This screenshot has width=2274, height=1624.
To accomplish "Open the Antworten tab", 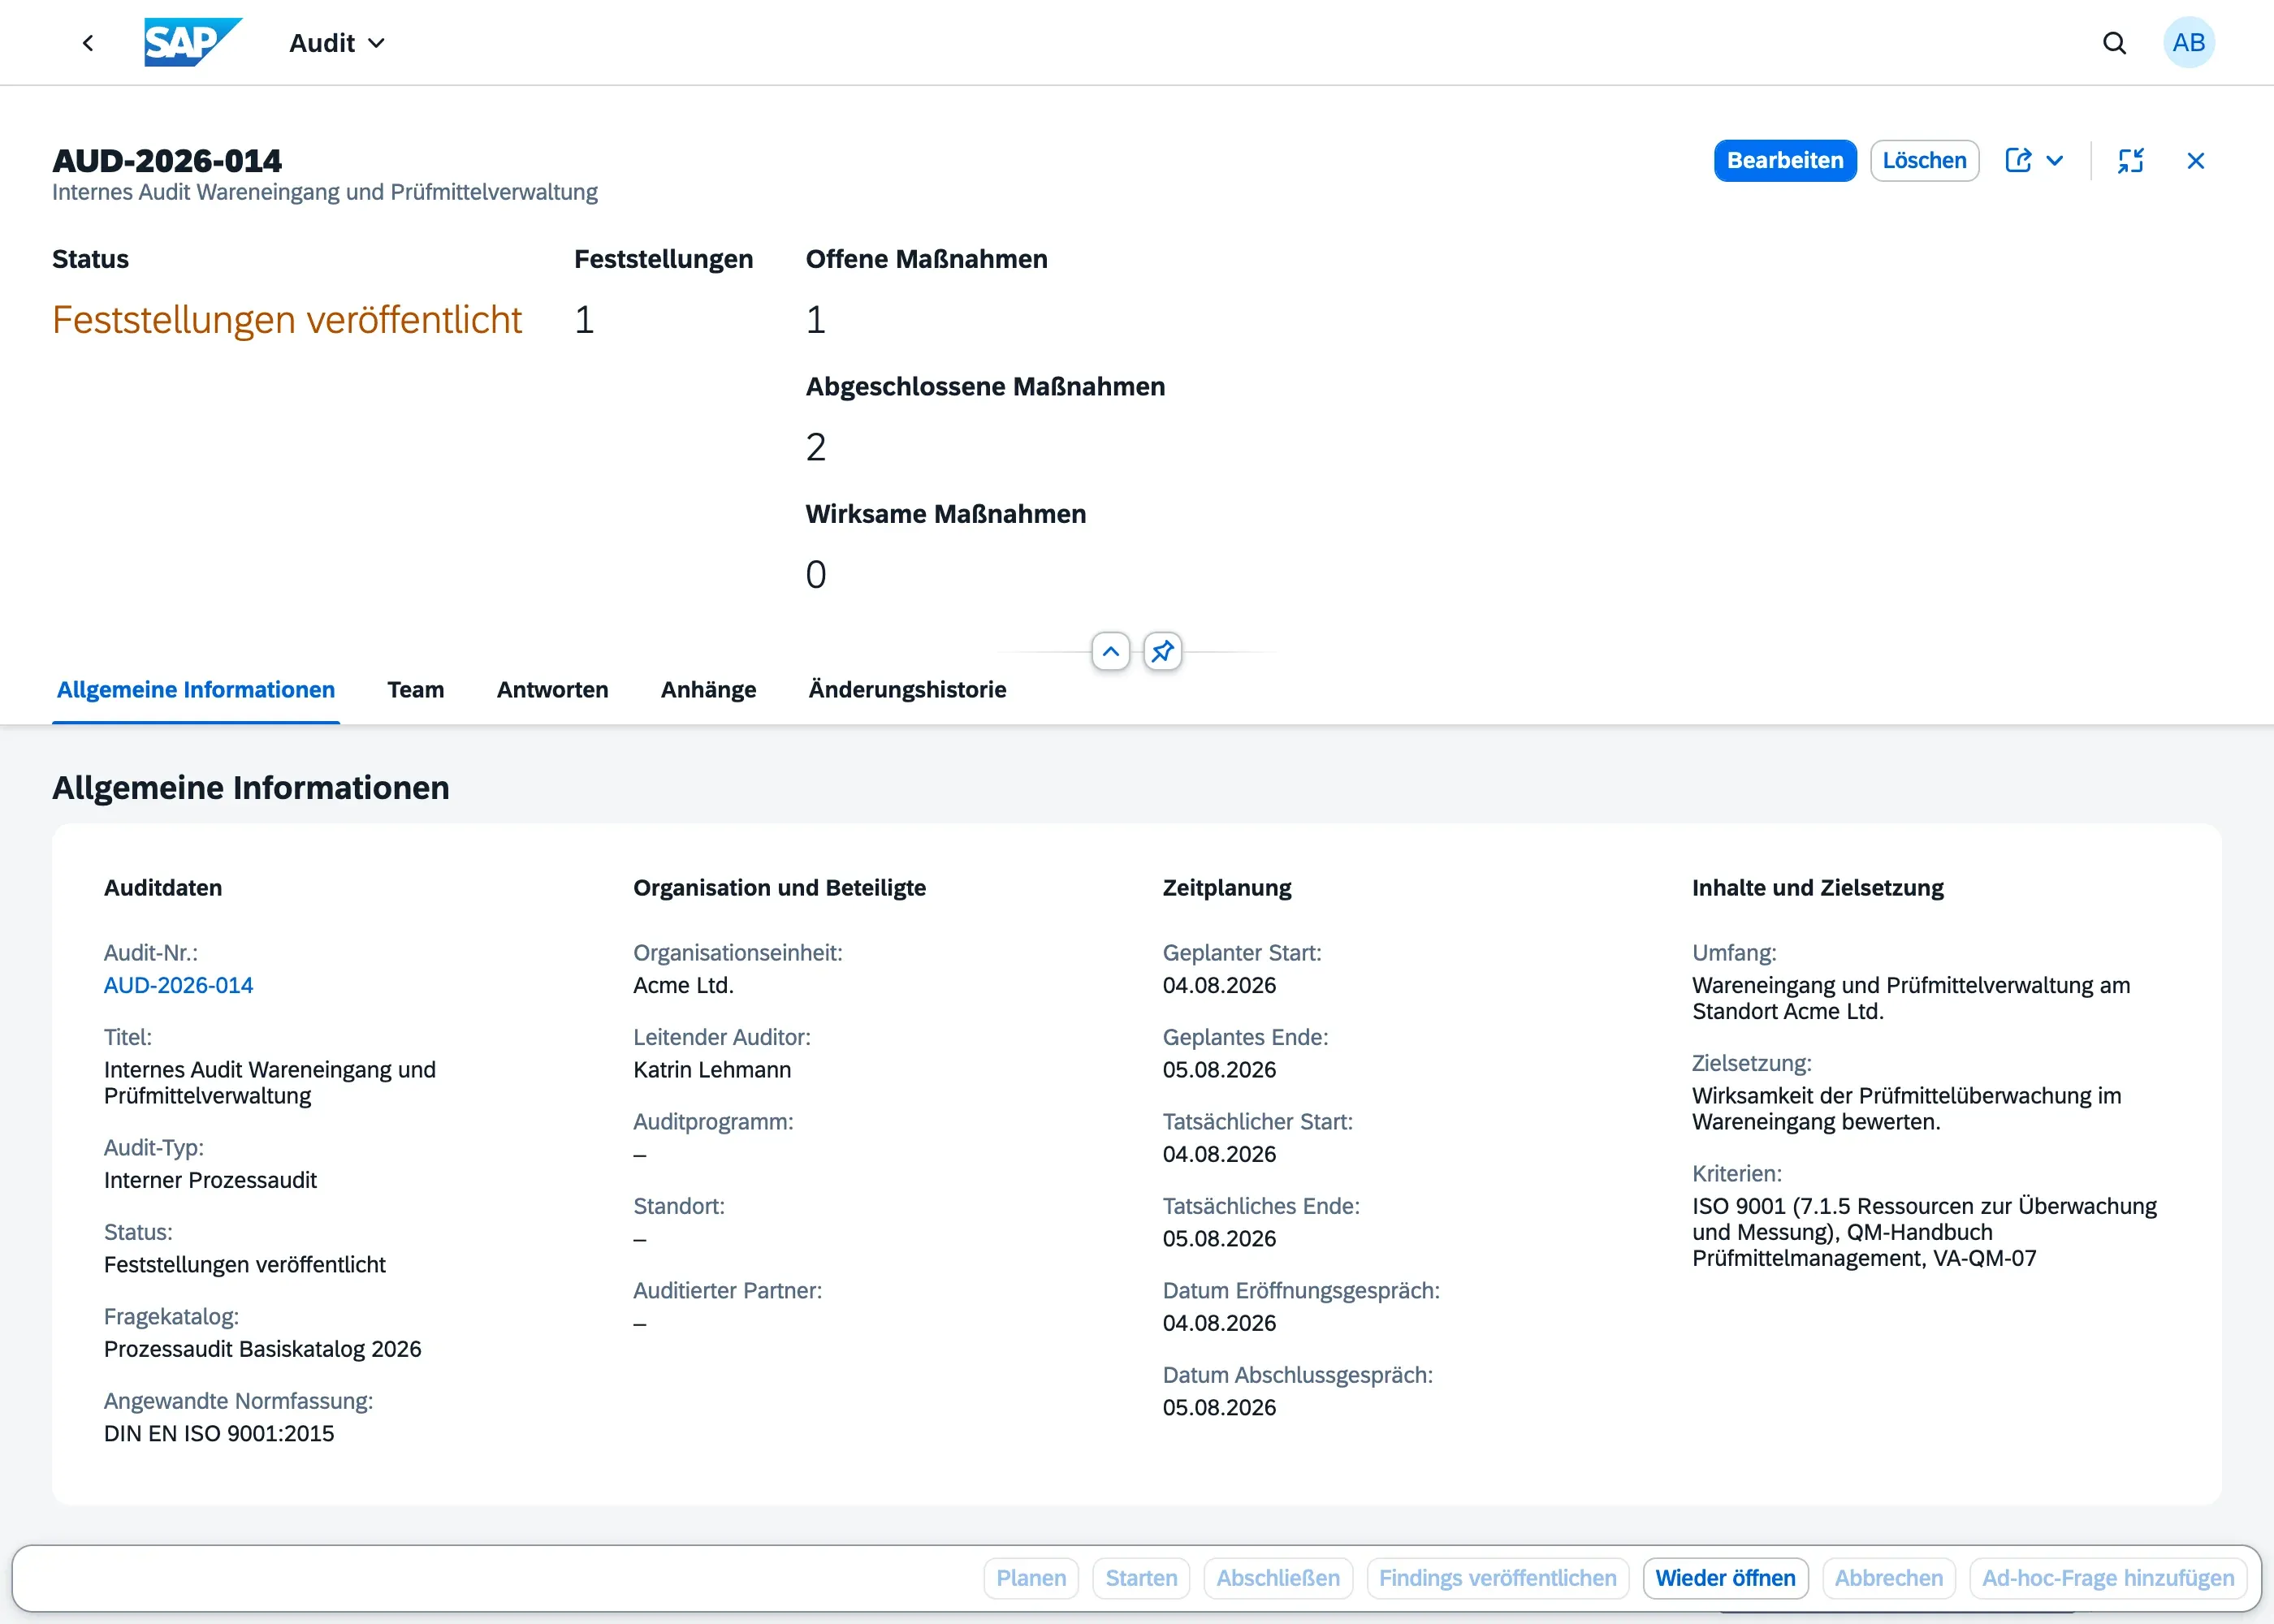I will click(x=552, y=690).
